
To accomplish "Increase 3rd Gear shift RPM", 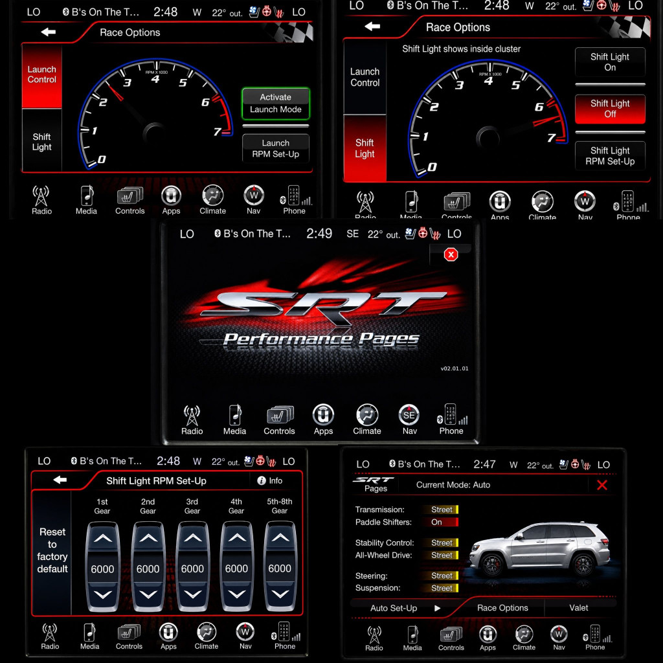I will point(193,539).
